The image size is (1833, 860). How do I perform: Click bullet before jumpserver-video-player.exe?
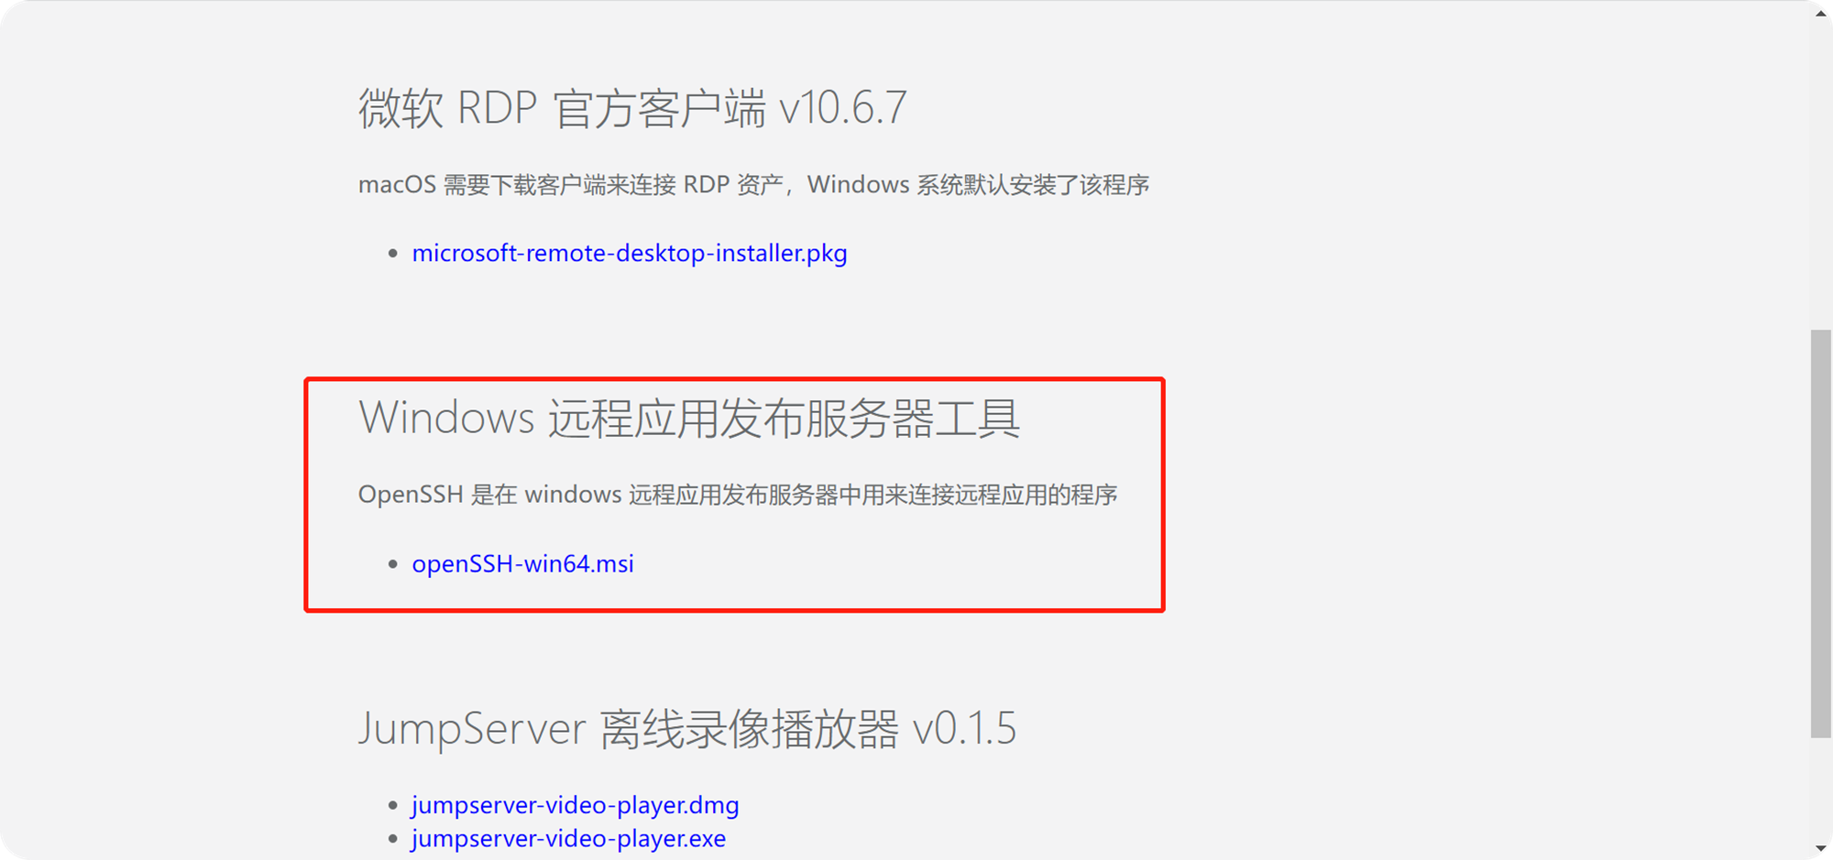point(393,839)
